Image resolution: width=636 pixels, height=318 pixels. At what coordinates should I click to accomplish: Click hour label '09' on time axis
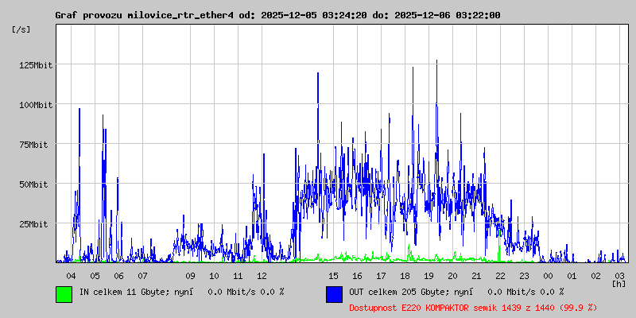click(190, 276)
